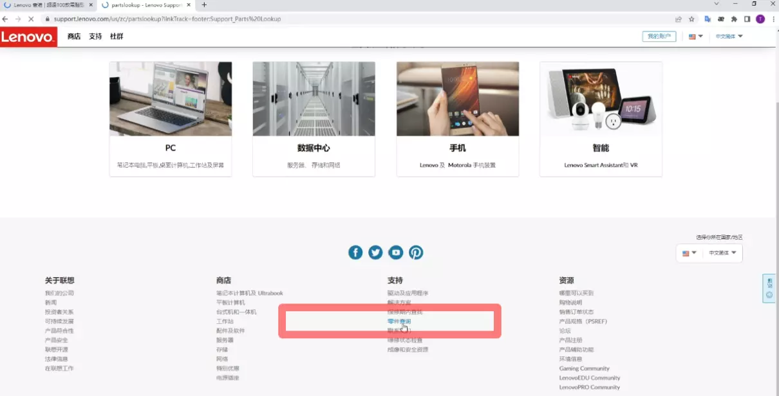Select 商店 in the top navigation
The width and height of the screenshot is (779, 396).
point(74,37)
